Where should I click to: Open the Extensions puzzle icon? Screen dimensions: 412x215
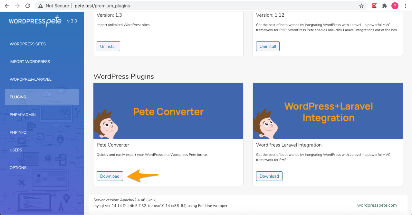[x=384, y=6]
